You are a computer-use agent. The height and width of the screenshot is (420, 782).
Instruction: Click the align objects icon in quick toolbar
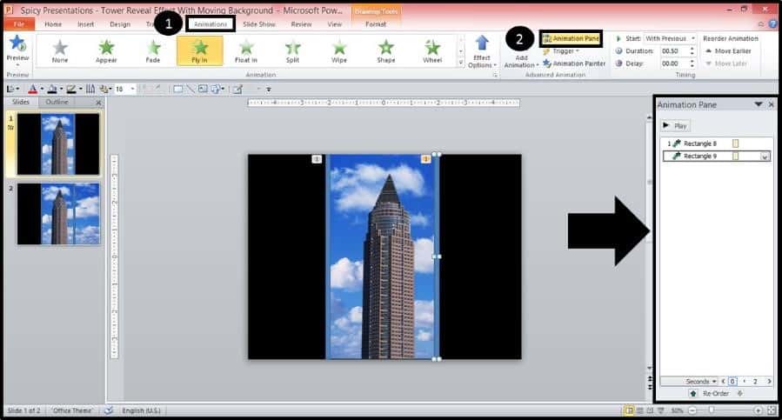click(11, 90)
